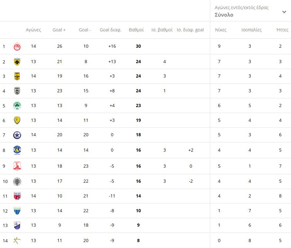Click the Olympiacos club logo
Image resolution: width=291 pixels, height=248 pixels.
[x=17, y=47]
